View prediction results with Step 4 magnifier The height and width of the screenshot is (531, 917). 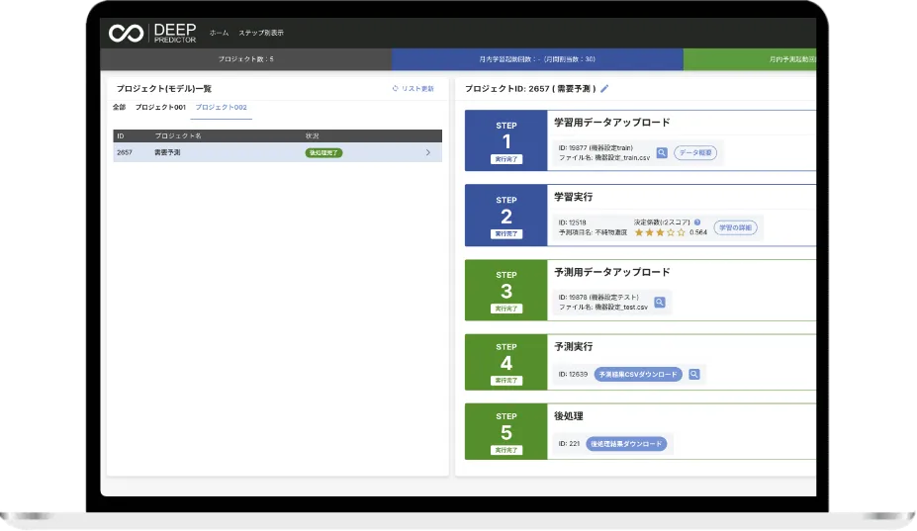coord(694,375)
